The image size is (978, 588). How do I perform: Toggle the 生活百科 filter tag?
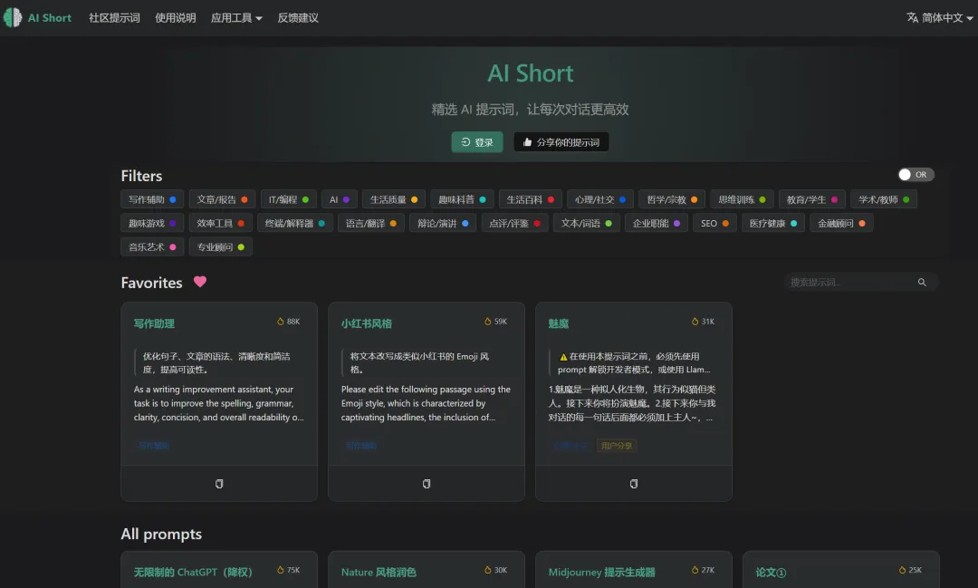(x=530, y=199)
